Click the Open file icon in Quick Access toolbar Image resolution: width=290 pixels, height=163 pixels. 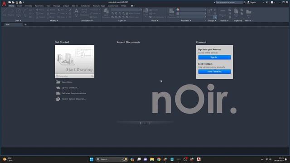pos(13,2)
